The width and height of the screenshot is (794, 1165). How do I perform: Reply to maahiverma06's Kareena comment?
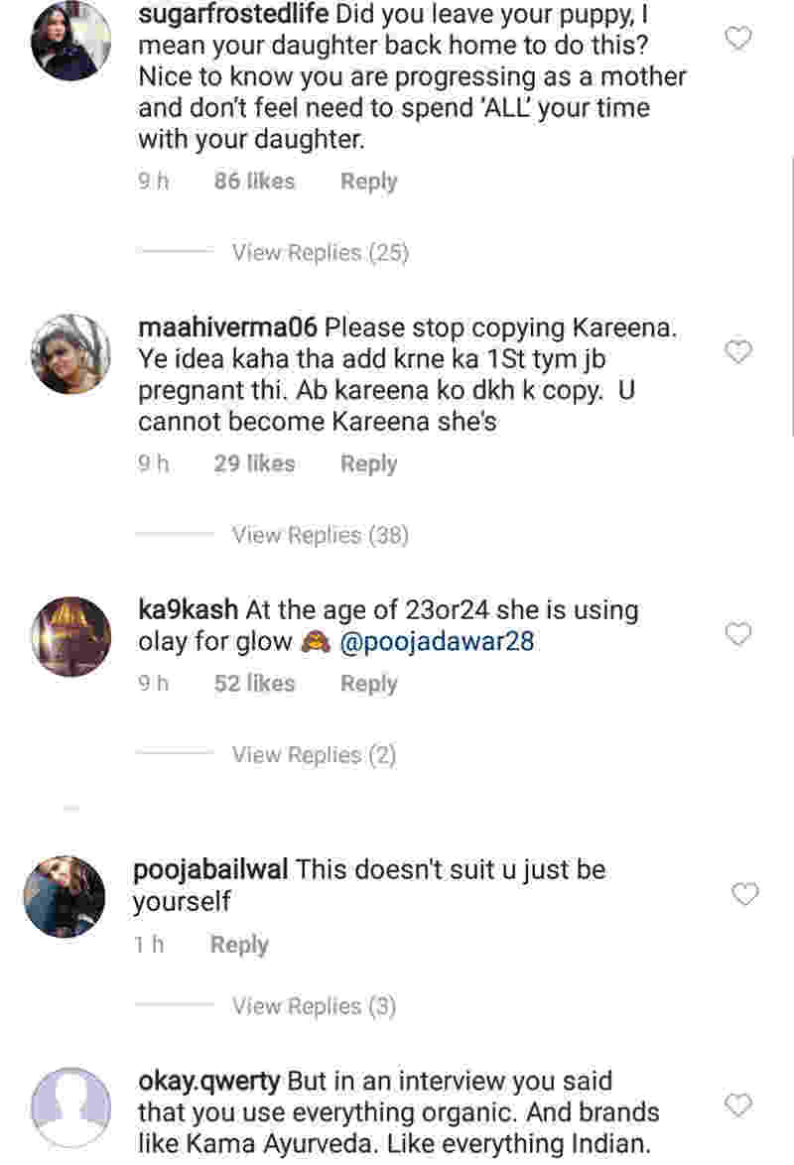tap(368, 463)
